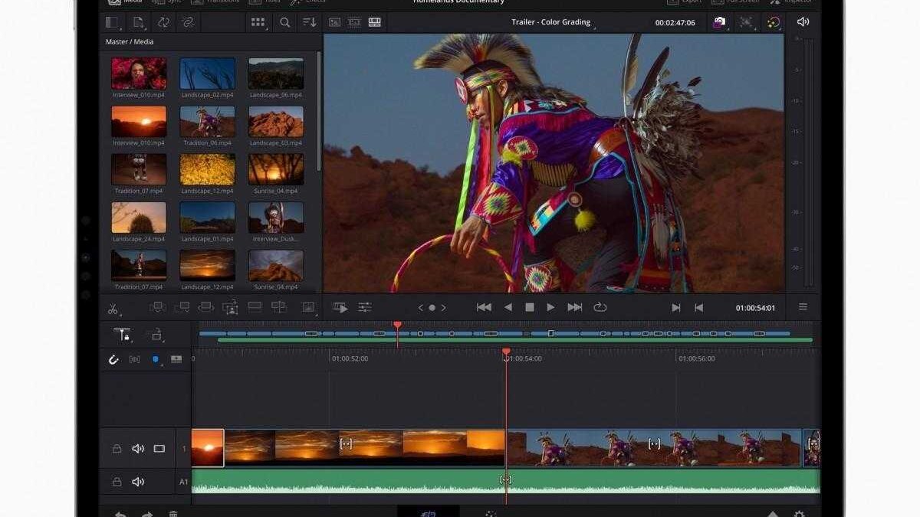Select the Landscape_03.mp4 thumbnail
920x517 pixels.
pyautogui.click(x=276, y=122)
